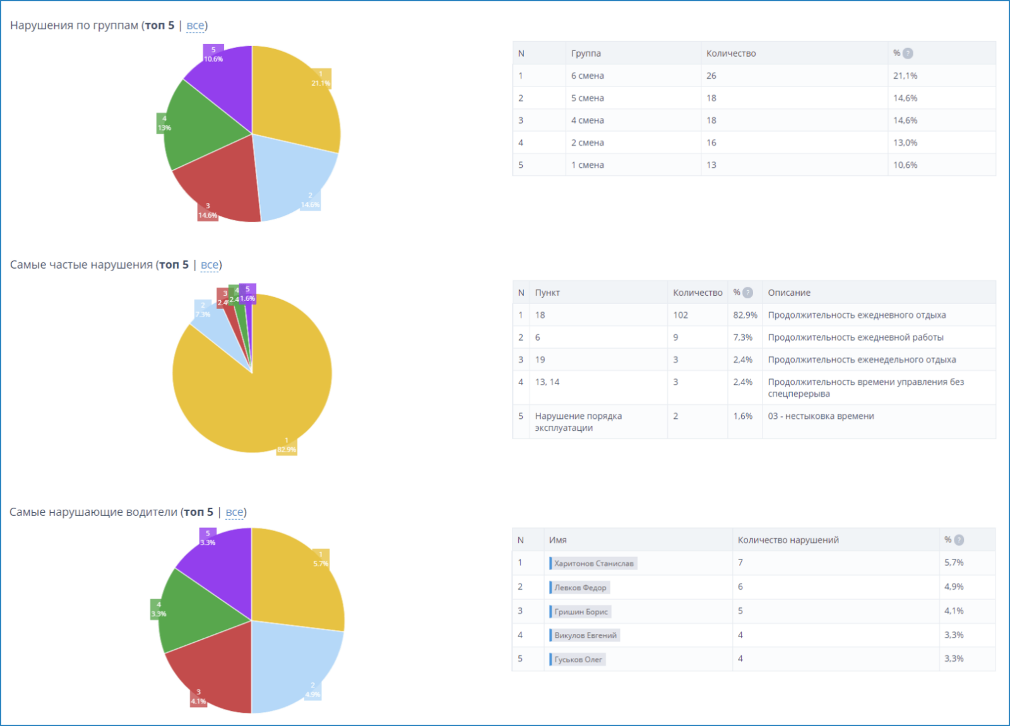Image resolution: width=1010 pixels, height=726 pixels.
Task: Open driver Гришин Борис
Action: tap(580, 611)
